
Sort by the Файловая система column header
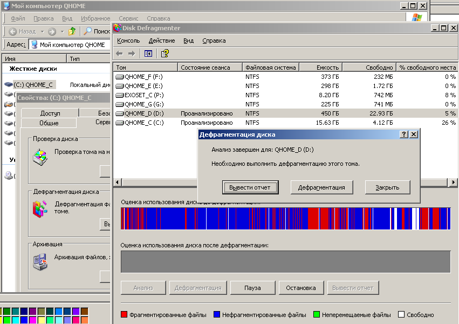[x=271, y=67]
